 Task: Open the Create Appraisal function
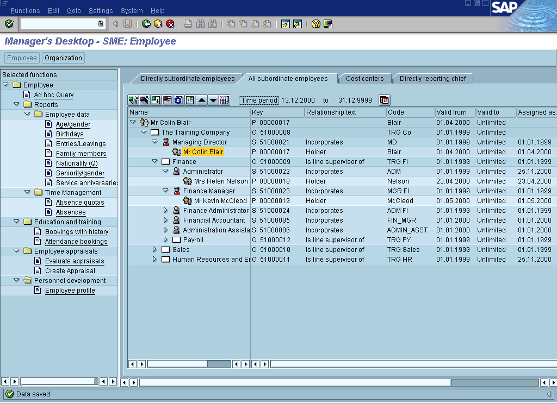(x=70, y=270)
